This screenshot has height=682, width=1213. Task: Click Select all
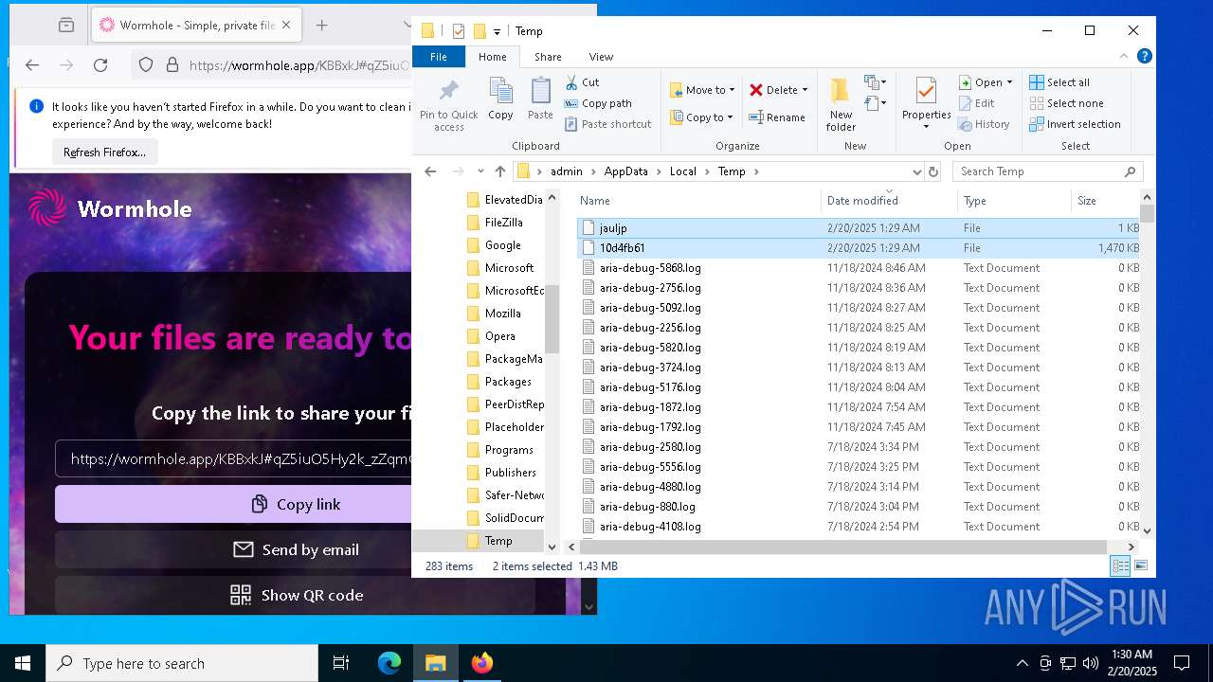1059,82
